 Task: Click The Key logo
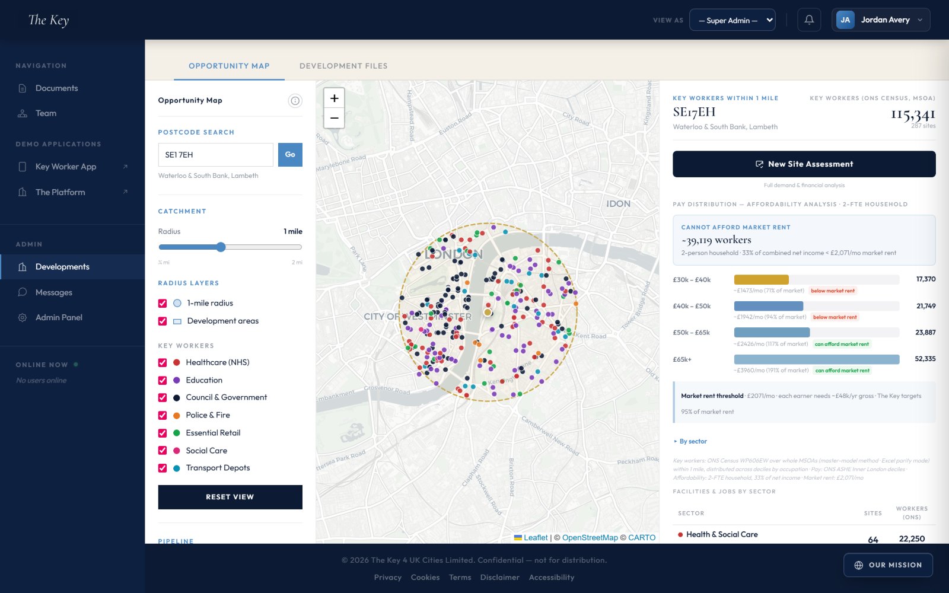click(x=49, y=20)
